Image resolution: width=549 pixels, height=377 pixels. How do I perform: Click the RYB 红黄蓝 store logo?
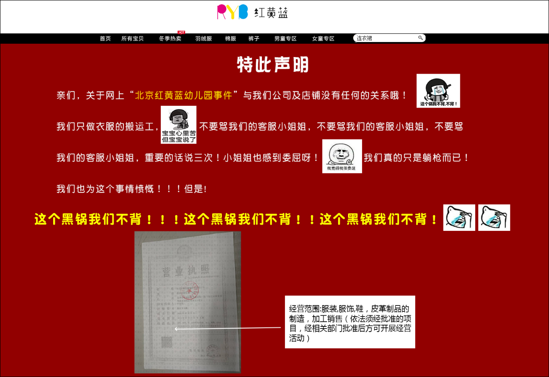[x=252, y=12]
